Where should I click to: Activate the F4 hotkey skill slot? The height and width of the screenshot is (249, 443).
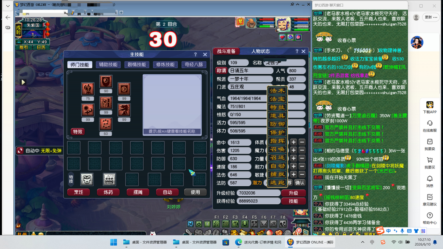(245, 224)
